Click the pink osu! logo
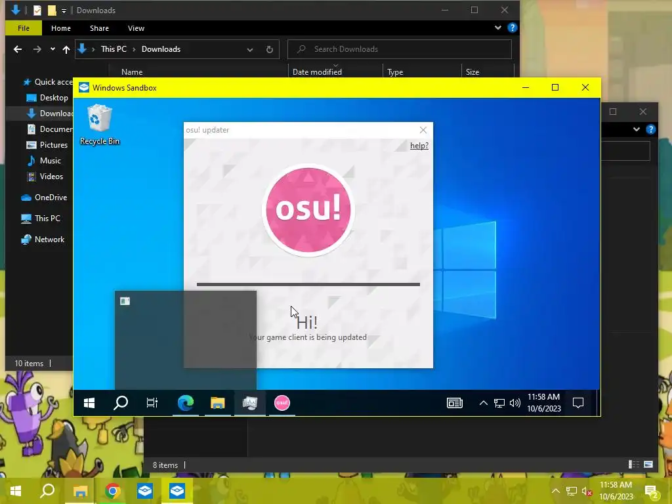The height and width of the screenshot is (504, 672). tap(308, 210)
